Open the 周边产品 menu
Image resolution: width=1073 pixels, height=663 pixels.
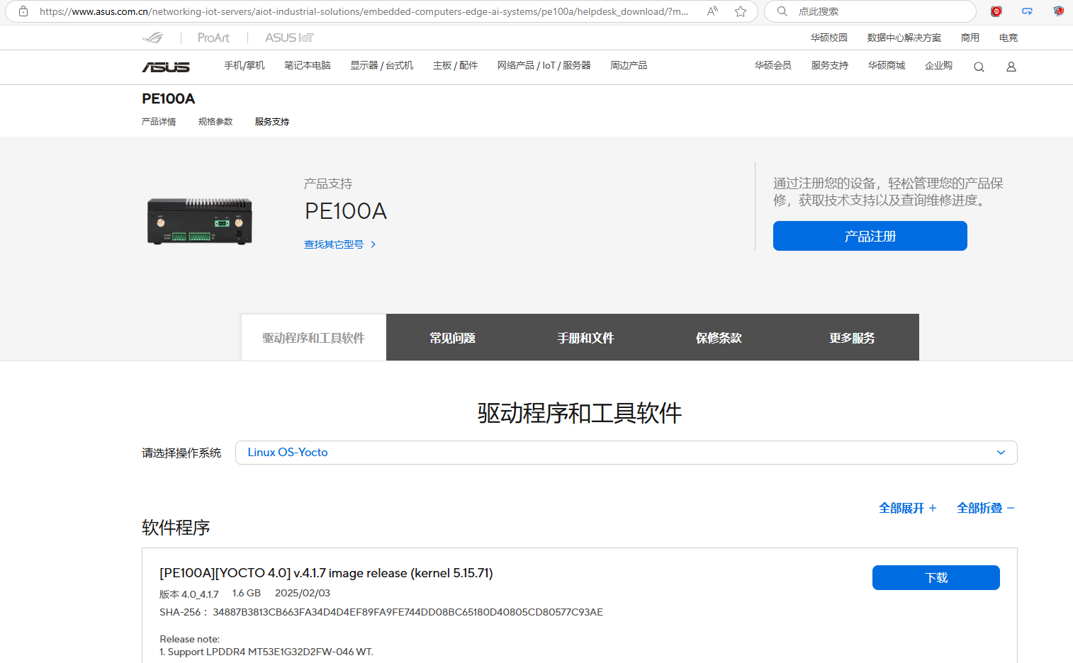[629, 65]
